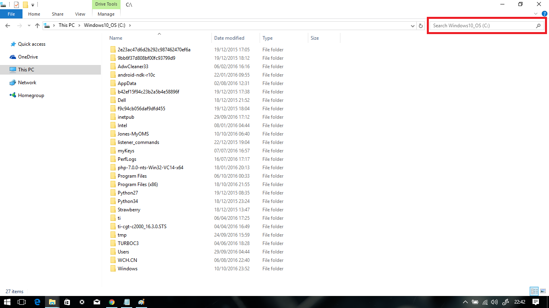This screenshot has width=549, height=308.
Task: Click the Properties icon in Quick Access toolbar
Action: [16, 5]
